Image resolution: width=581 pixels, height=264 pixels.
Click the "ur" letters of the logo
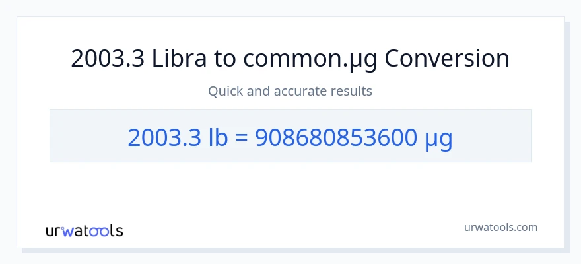pos(53,231)
